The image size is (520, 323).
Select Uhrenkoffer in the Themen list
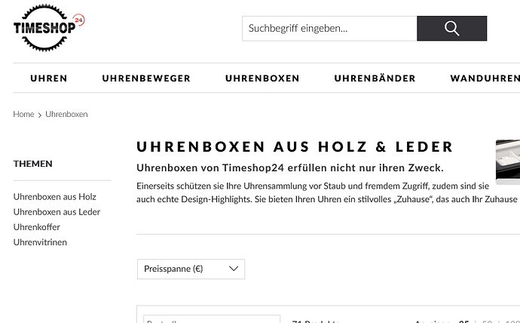click(x=37, y=227)
